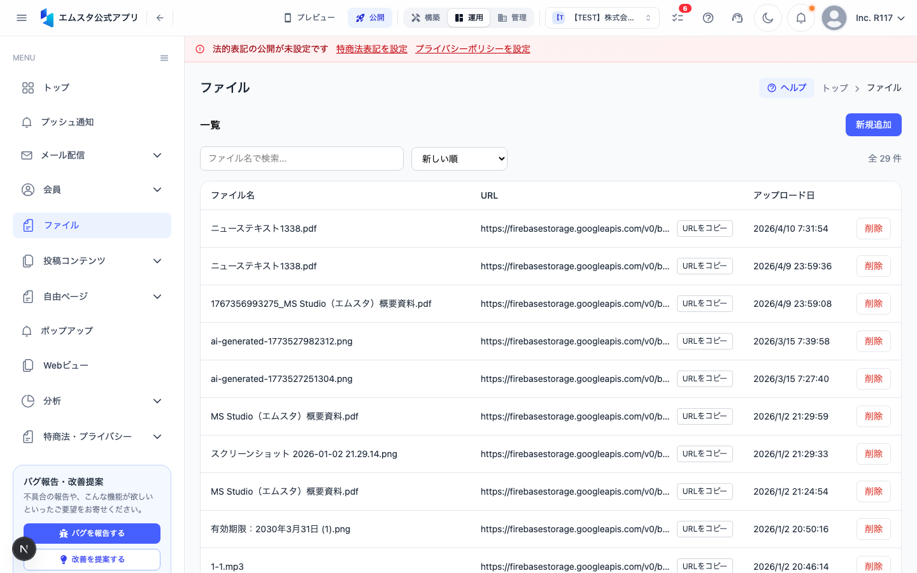Viewport: 917px width, 573px height.
Task: Focus the ファイル名で検索 search field
Action: click(302, 159)
